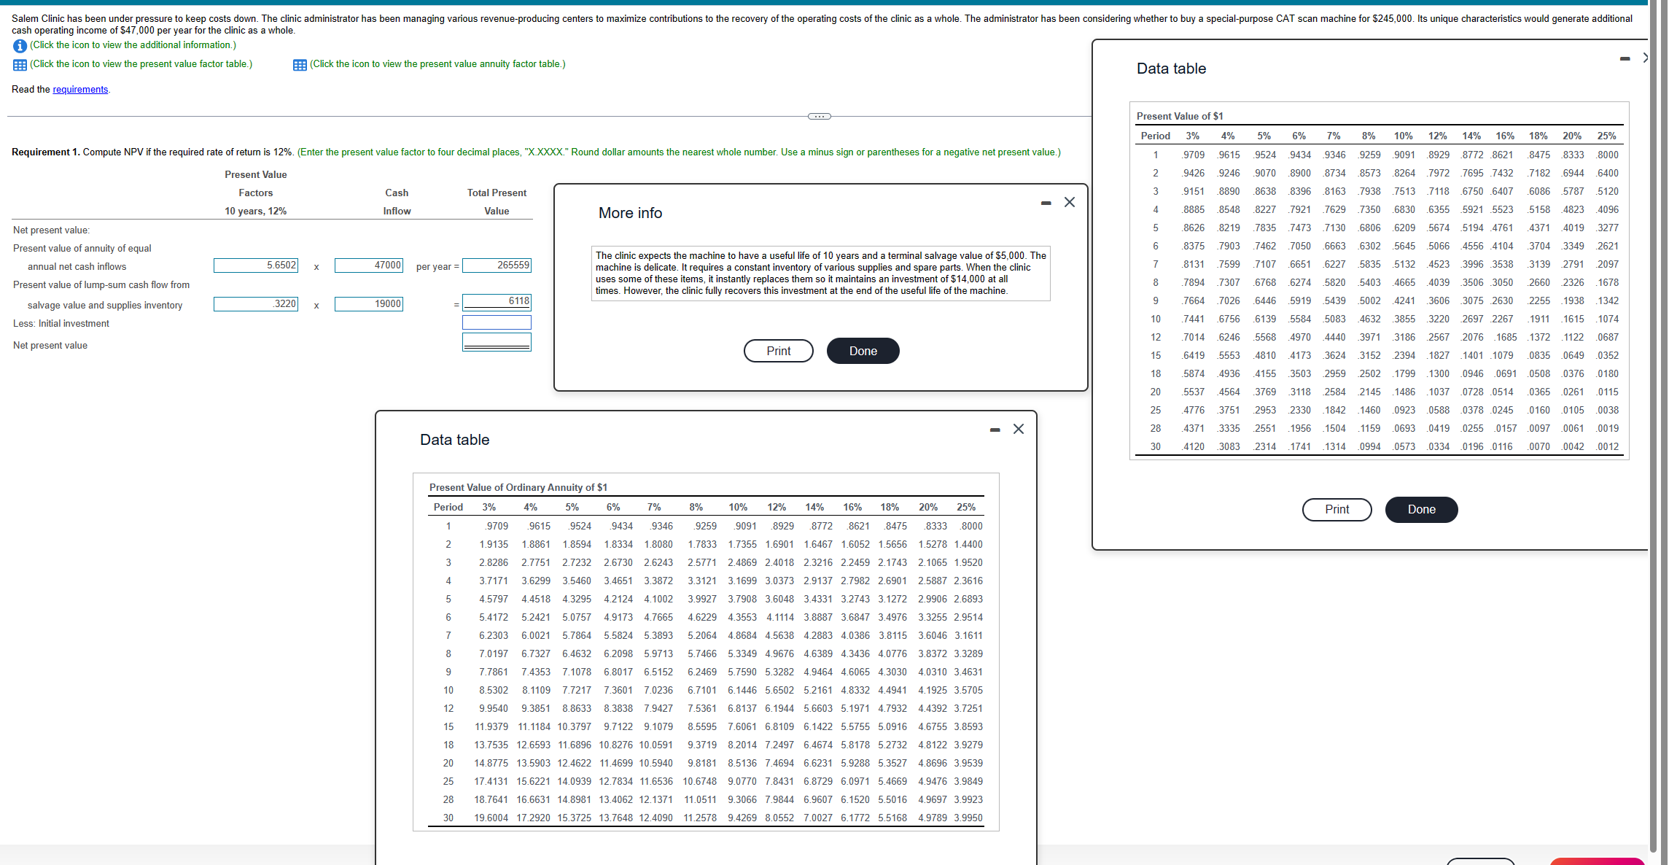
Task: Select the empty initial investment input field
Action: coord(497,322)
